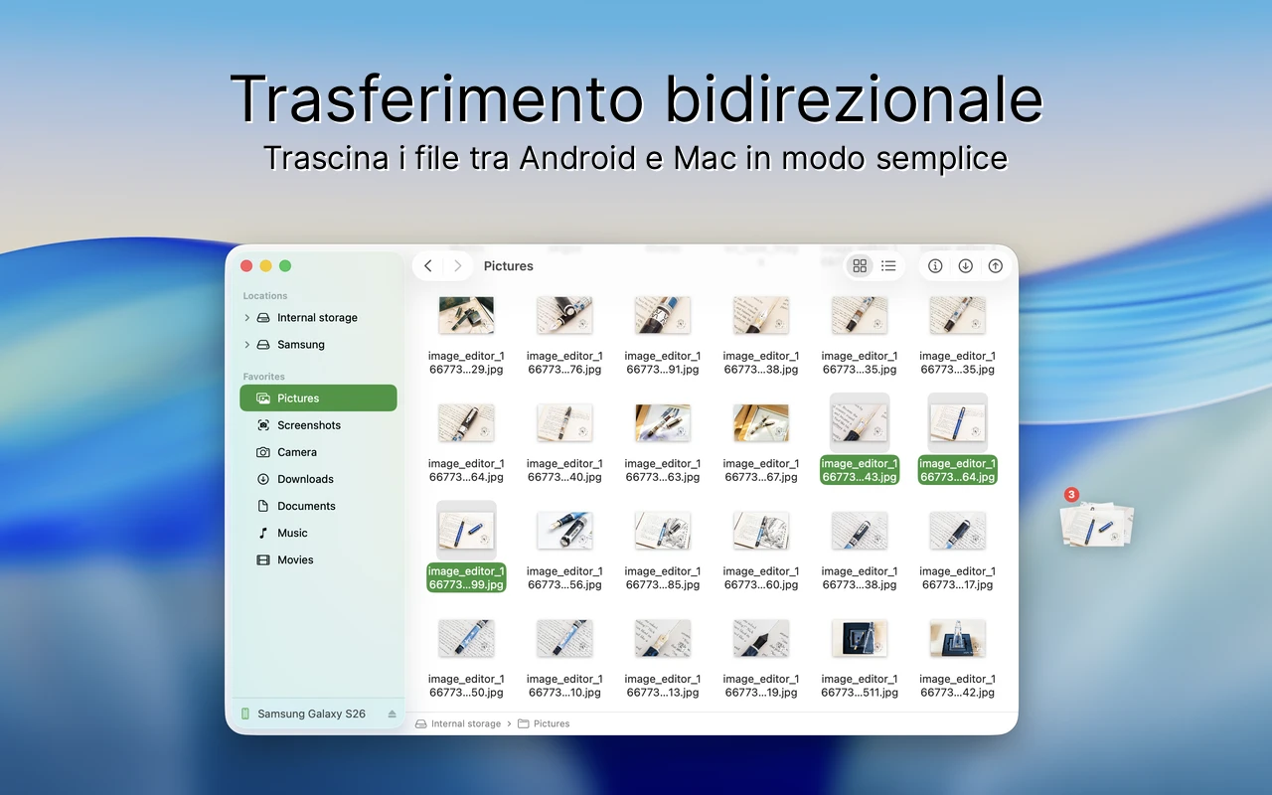Open the info inspector icon in toolbar
The image size is (1272, 795).
[935, 266]
